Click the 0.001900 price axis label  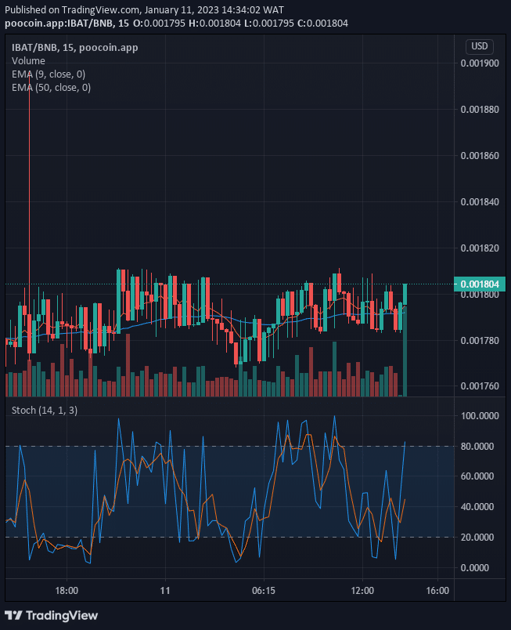(x=480, y=63)
